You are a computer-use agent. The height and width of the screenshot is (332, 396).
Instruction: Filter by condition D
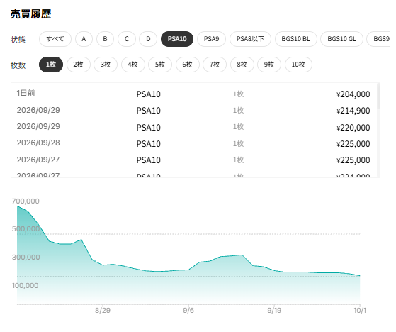148,39
